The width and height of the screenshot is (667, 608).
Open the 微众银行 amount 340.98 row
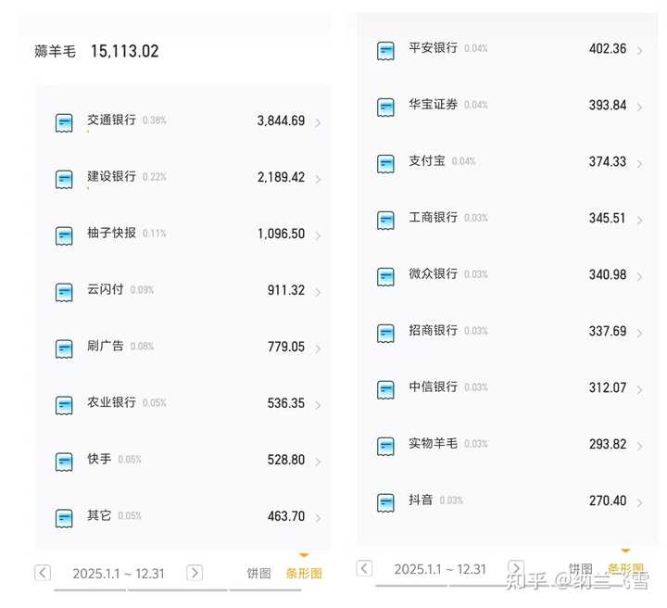[506, 274]
